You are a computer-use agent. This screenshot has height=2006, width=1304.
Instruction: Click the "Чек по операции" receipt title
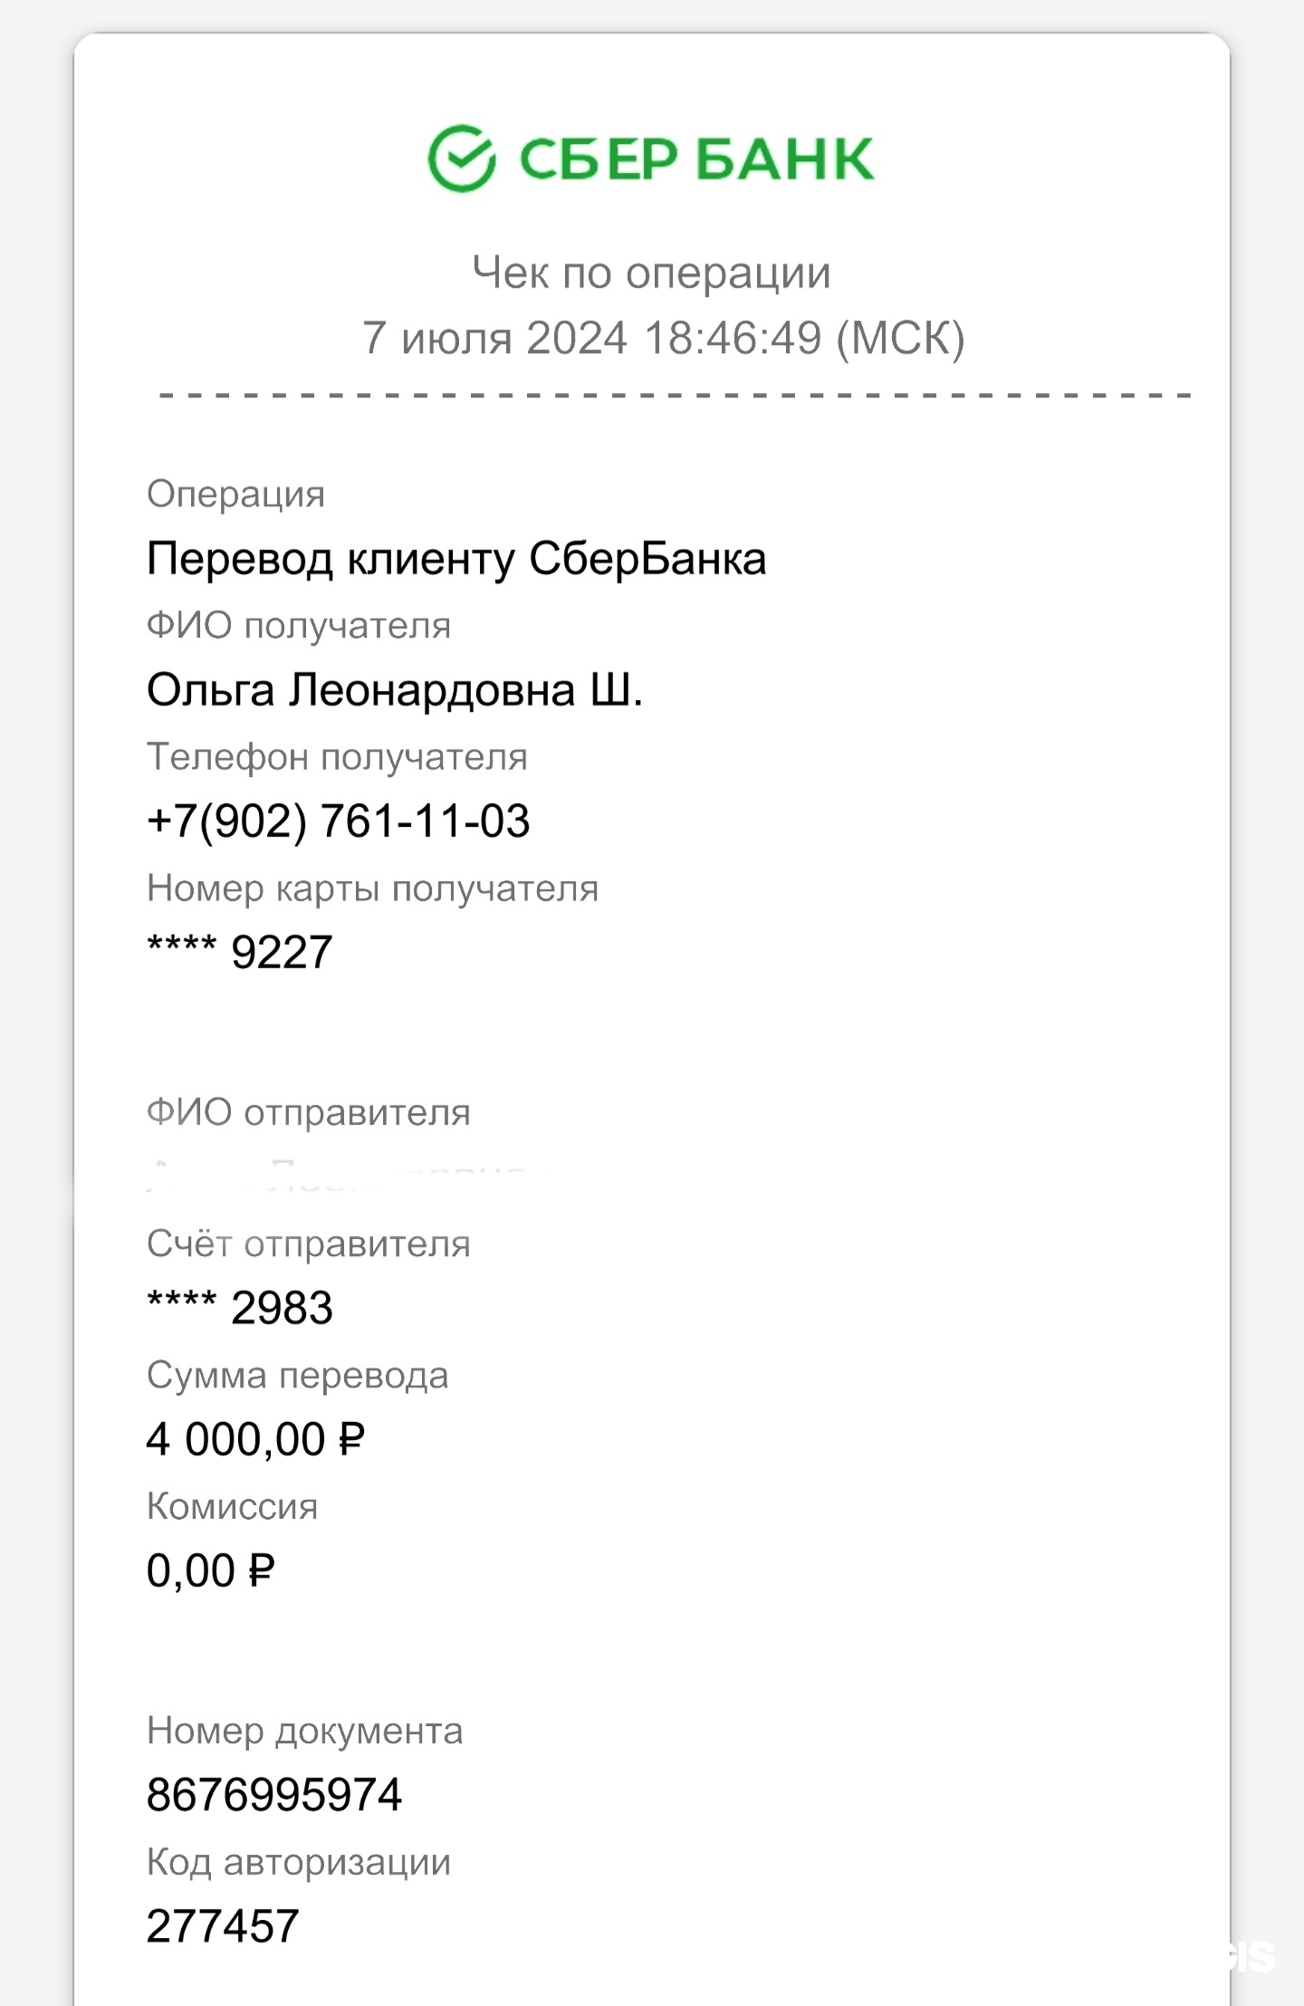point(651,273)
